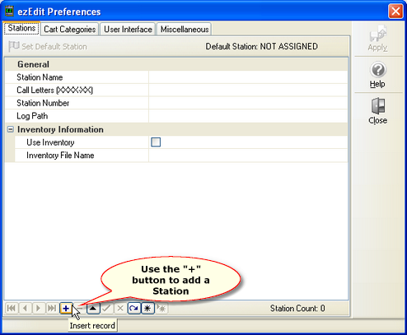Image resolution: width=407 pixels, height=335 pixels.
Task: Click the Station Number label
Action: click(43, 103)
